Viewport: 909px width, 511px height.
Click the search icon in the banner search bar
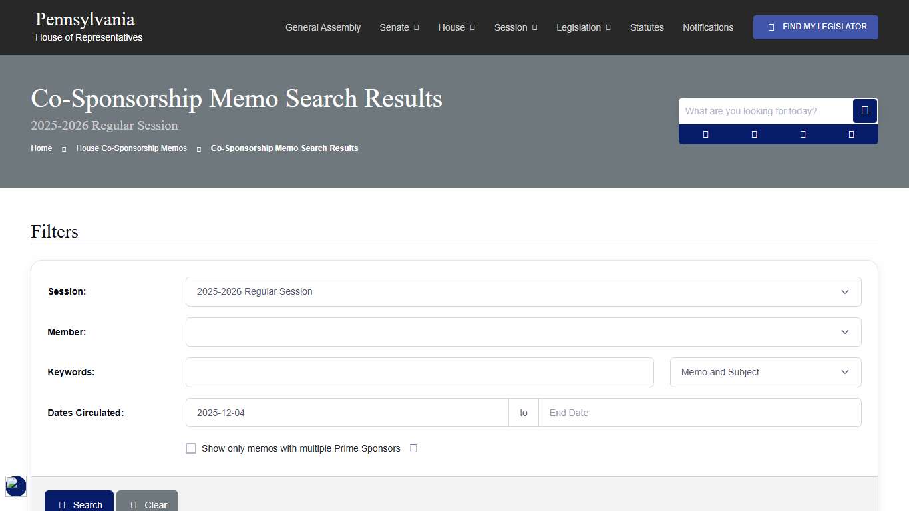[x=864, y=110]
